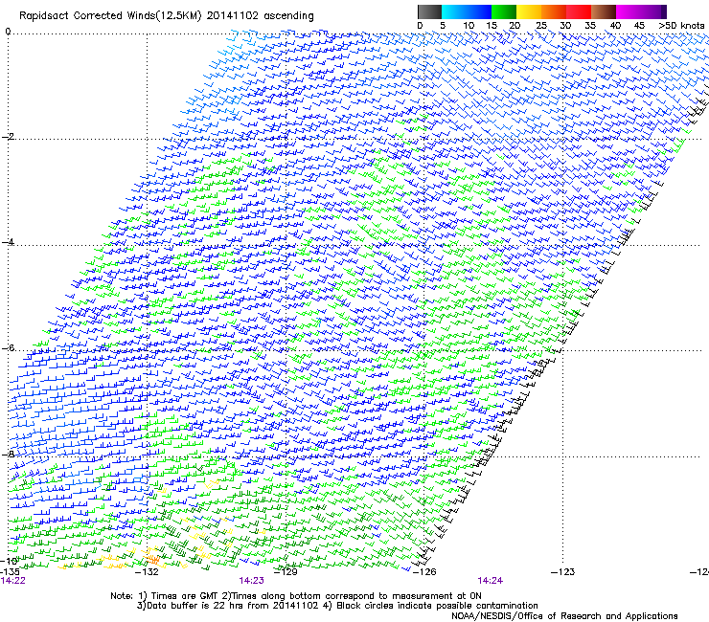Click the Rapidscat Corrected Winds title text

[167, 16]
